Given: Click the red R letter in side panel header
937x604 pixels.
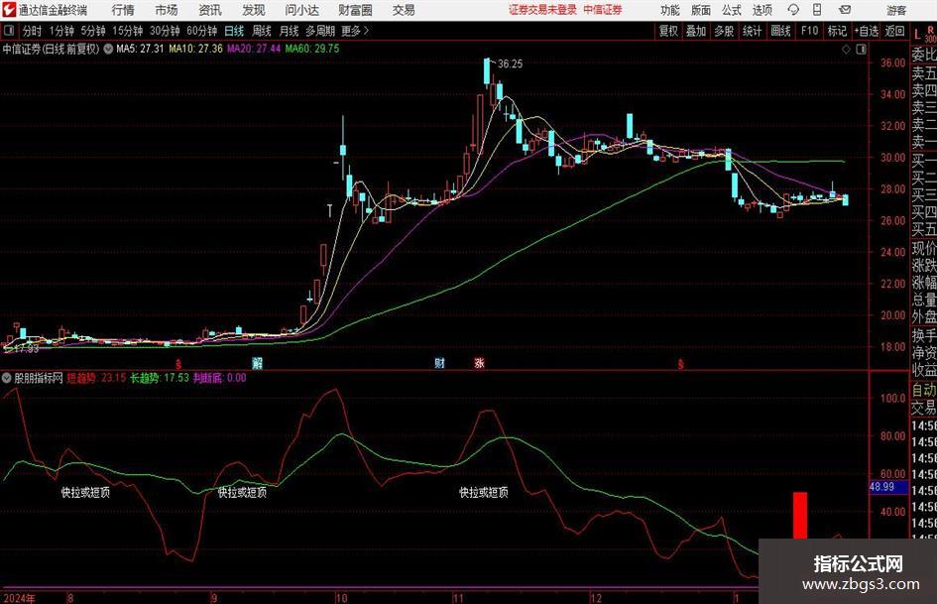Looking at the screenshot, I should (930, 30).
